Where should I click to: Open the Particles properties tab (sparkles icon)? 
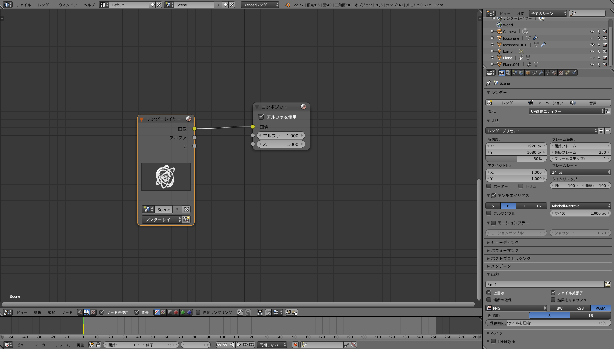coord(567,73)
